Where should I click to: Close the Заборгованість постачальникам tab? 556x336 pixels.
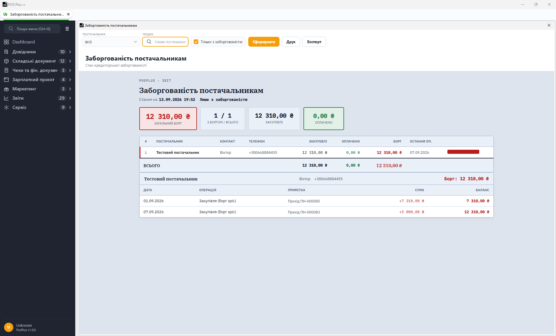pos(68,14)
